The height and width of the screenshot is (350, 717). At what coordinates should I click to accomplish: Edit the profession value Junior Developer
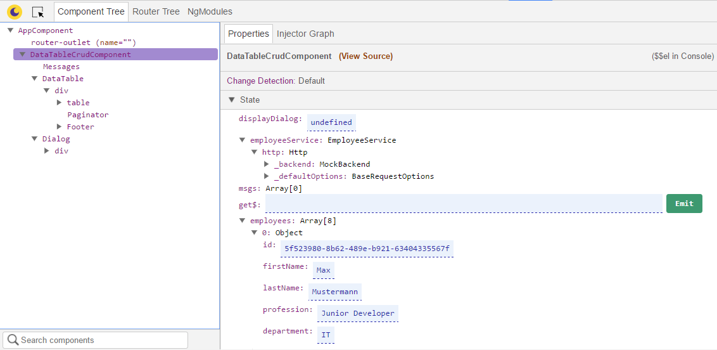click(x=358, y=313)
